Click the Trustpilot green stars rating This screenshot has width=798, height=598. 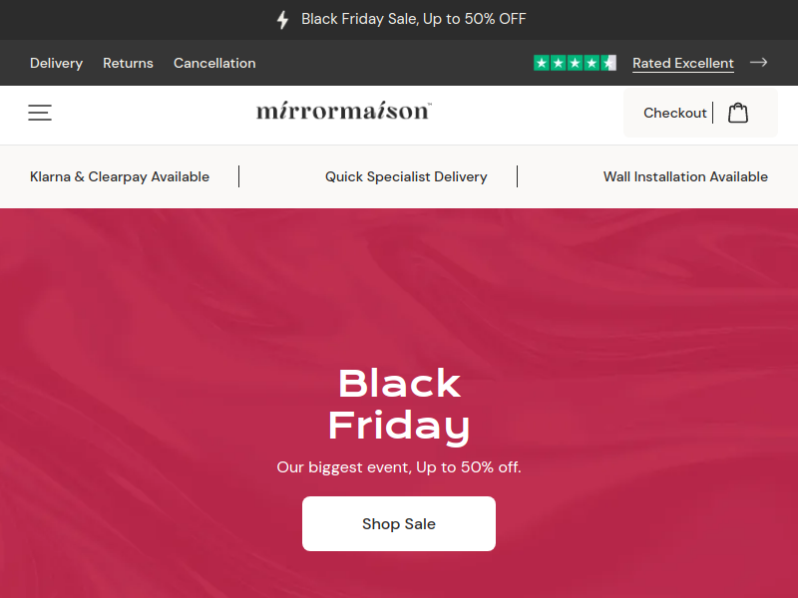click(575, 63)
